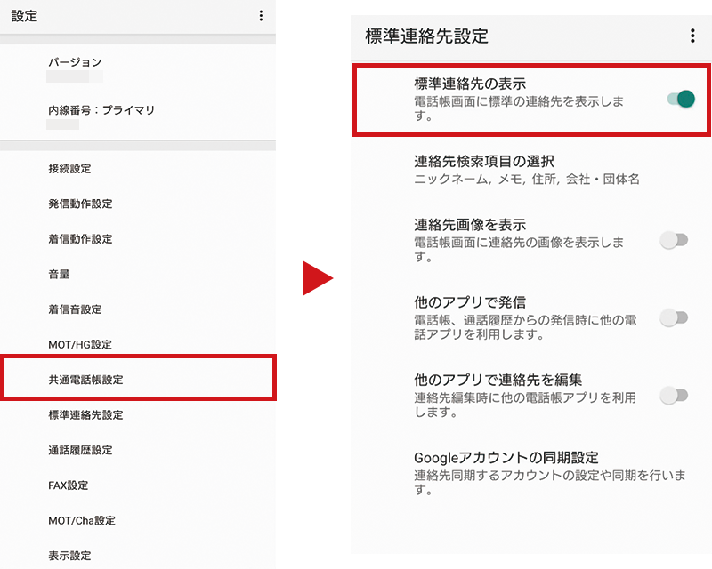Open 連絡先検索項目の選択 option
Viewport: 712px width, 569px height.
[531, 170]
